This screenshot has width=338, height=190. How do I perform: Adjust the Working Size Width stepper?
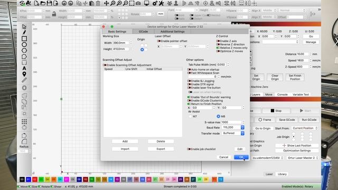pyautogui.click(x=131, y=43)
